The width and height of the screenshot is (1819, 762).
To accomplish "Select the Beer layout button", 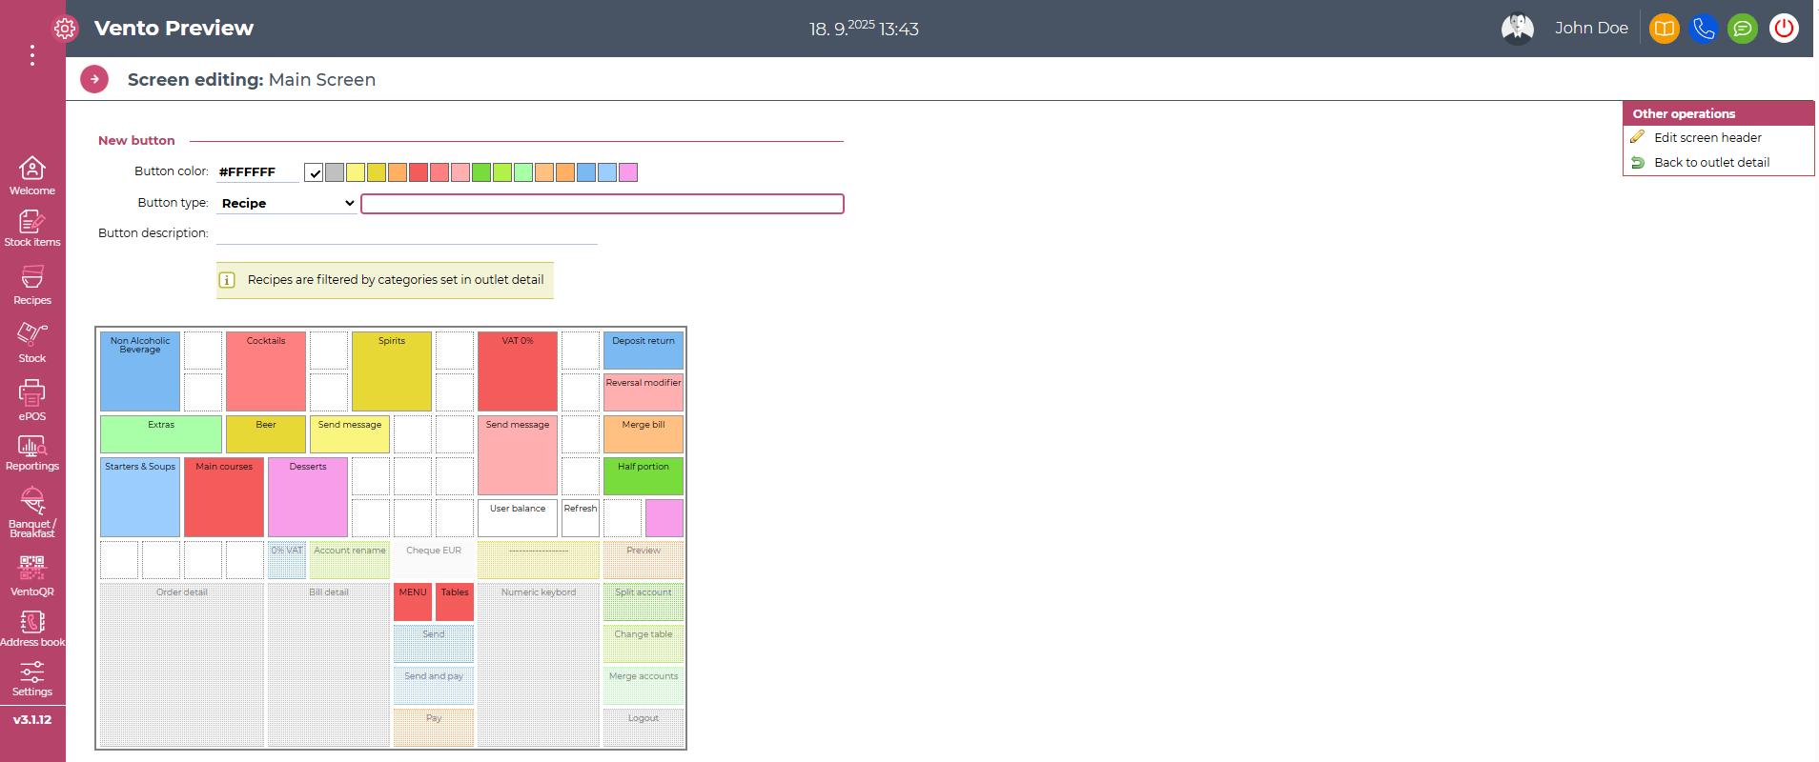I will click(x=266, y=434).
